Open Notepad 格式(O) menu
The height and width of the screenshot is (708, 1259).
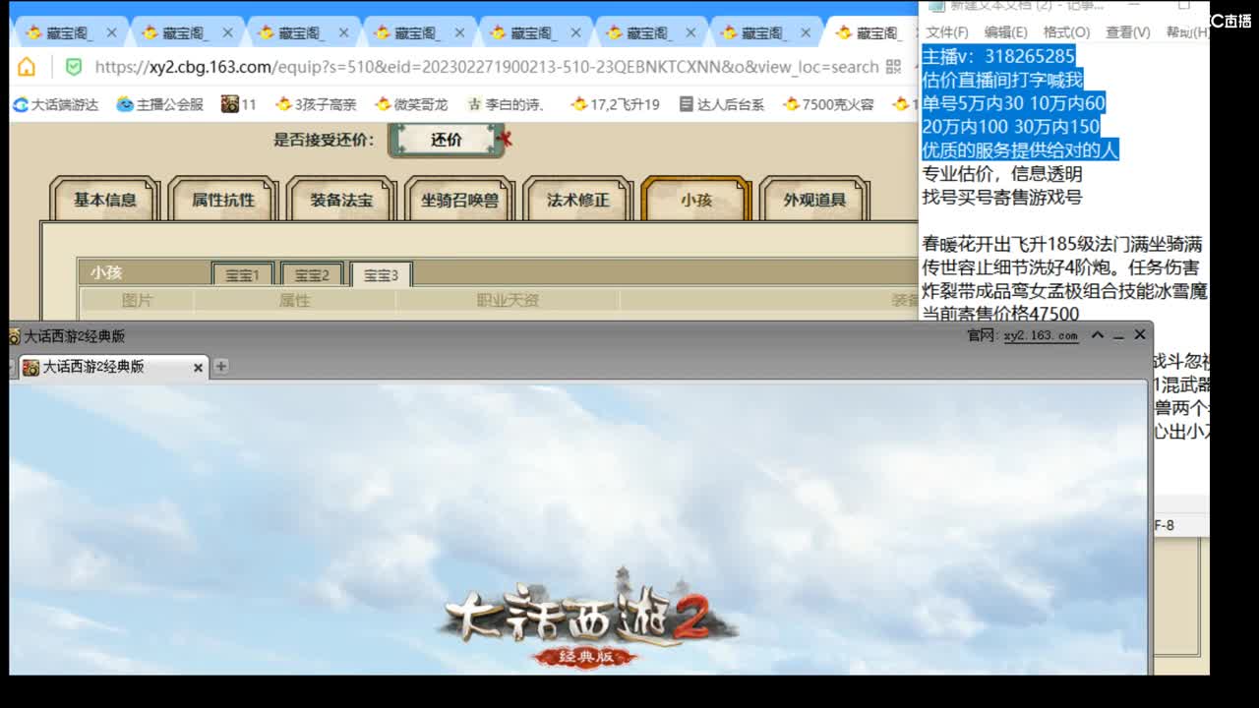pos(1066,32)
